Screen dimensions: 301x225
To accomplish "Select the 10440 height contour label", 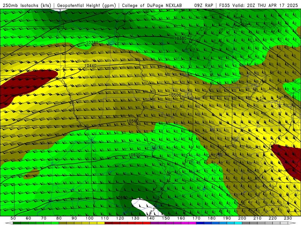I will (90, 66).
